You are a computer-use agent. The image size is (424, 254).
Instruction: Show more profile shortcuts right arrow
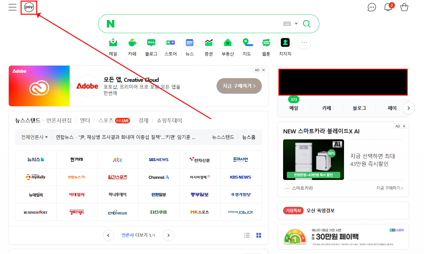409,108
